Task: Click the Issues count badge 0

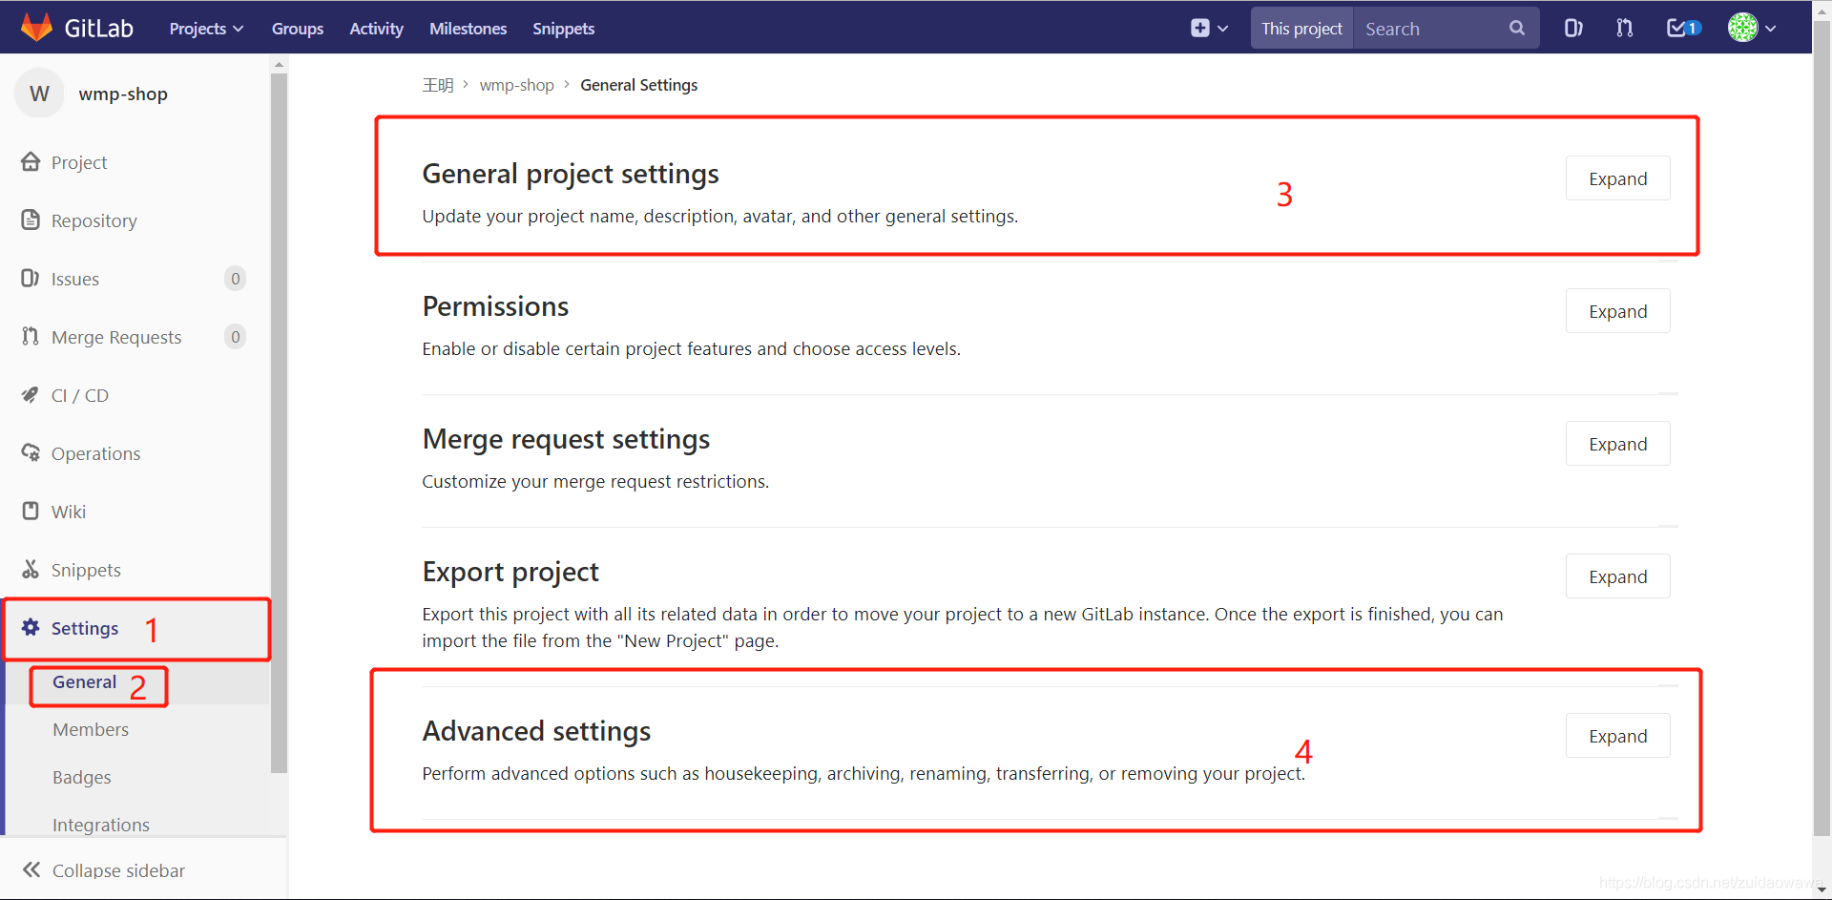Action: click(x=235, y=279)
